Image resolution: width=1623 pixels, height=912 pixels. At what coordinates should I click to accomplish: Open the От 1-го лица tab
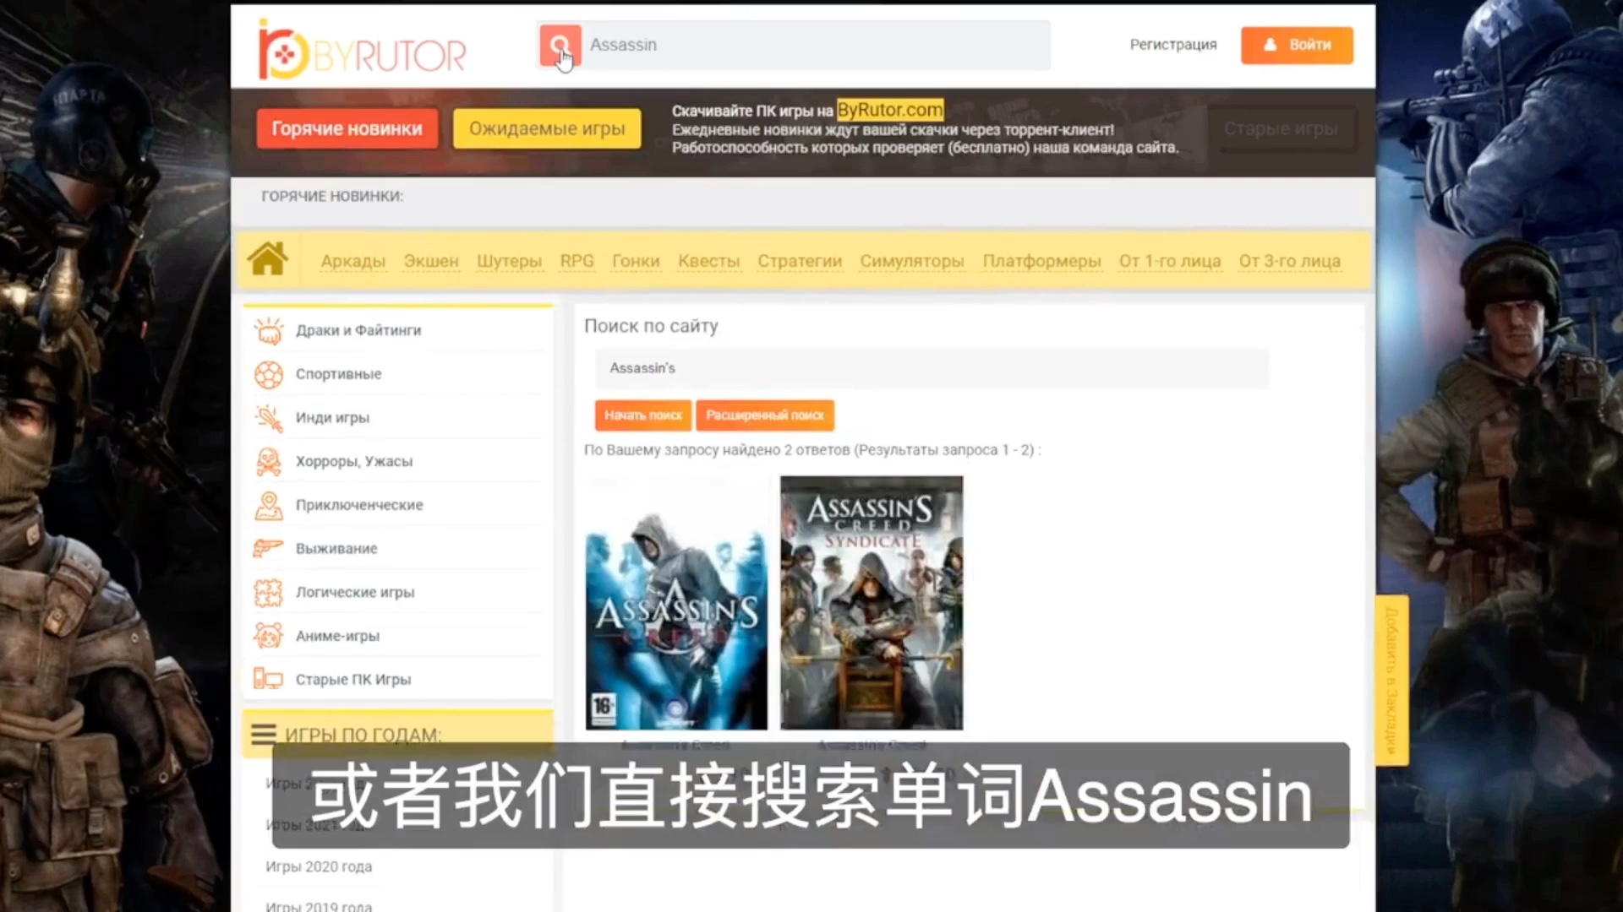[x=1170, y=261]
